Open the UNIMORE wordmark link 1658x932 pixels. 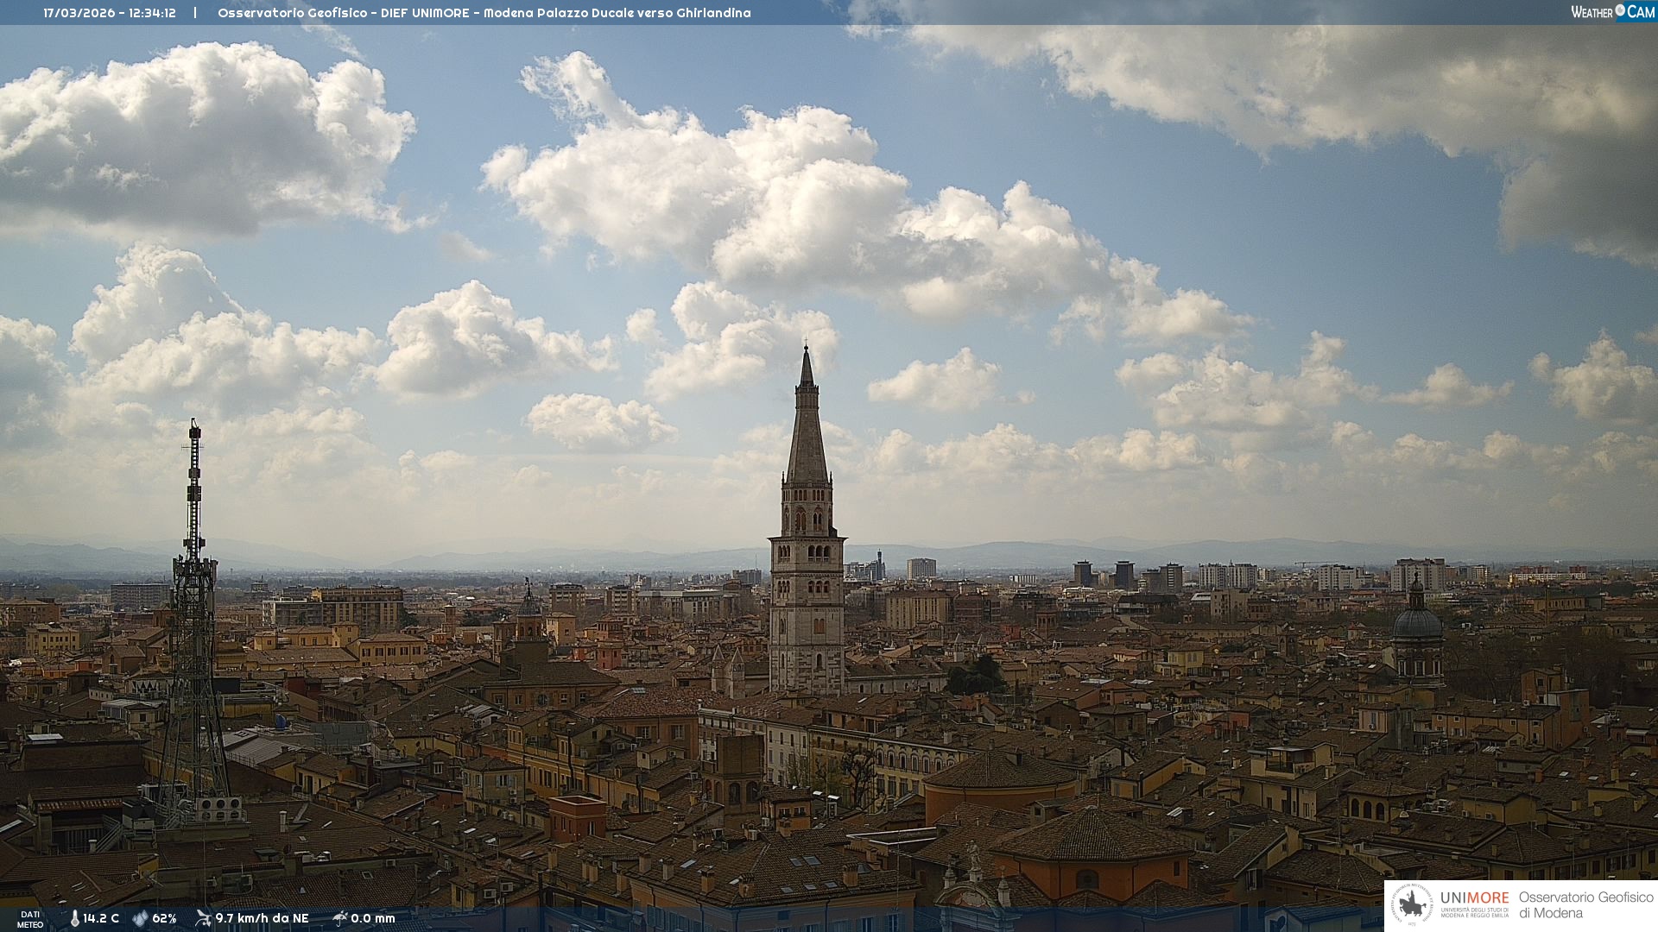pyautogui.click(x=1474, y=897)
